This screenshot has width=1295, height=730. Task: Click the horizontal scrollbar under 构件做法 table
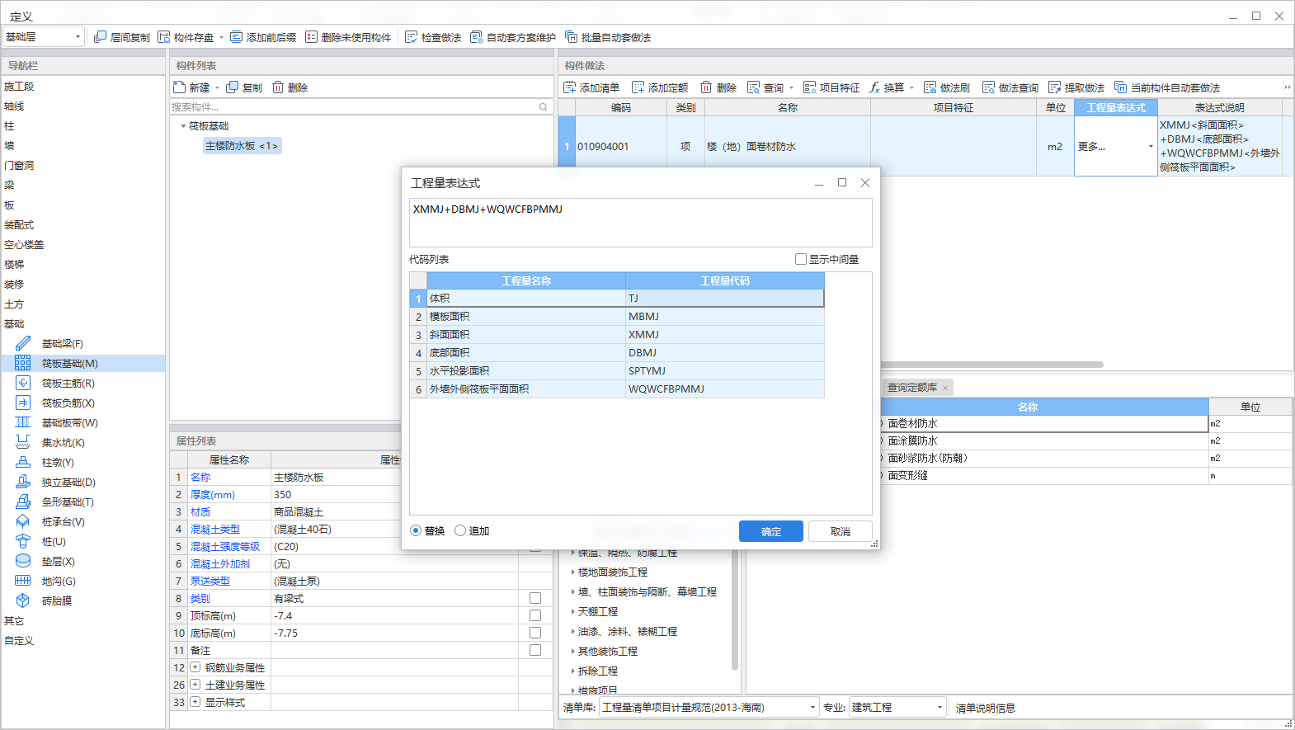point(991,364)
